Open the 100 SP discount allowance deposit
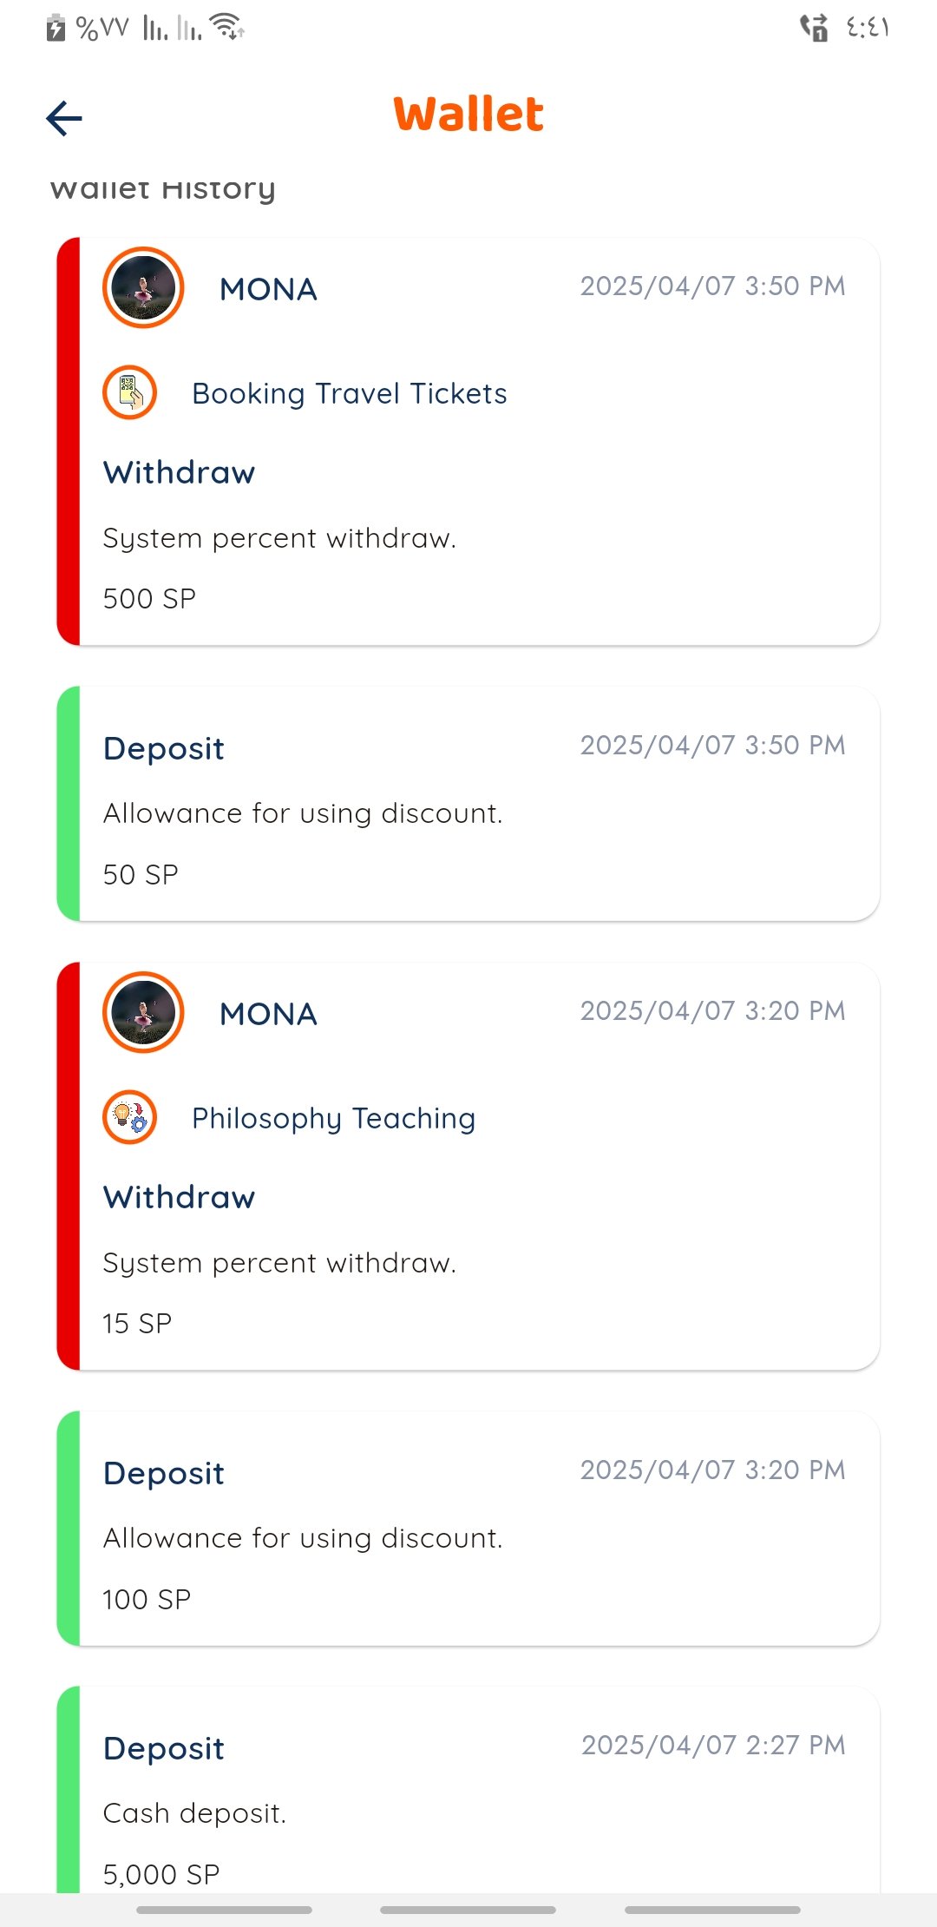The width and height of the screenshot is (937, 1927). (468, 1529)
